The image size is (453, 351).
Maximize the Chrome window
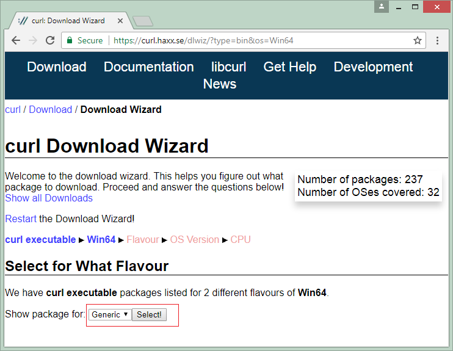coord(415,7)
